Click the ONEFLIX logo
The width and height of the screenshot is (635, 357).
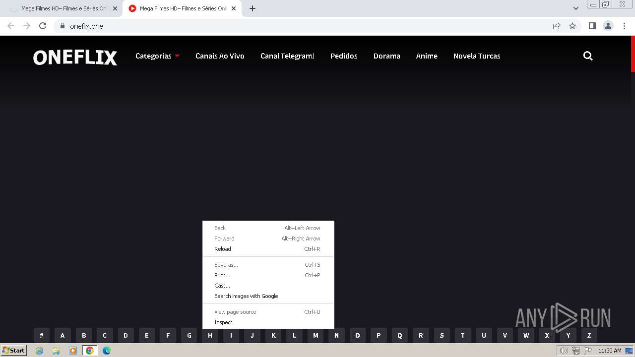75,58
